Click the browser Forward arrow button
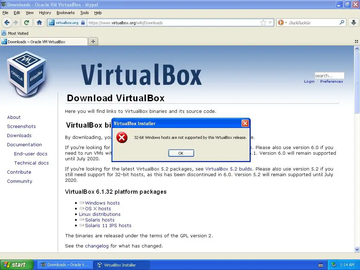This screenshot has width=360, height=270. [x=16, y=22]
